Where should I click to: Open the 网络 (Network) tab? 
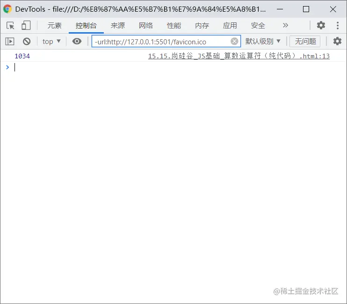click(x=146, y=25)
